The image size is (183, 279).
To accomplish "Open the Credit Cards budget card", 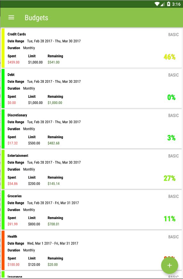I will pyautogui.click(x=91, y=48).
